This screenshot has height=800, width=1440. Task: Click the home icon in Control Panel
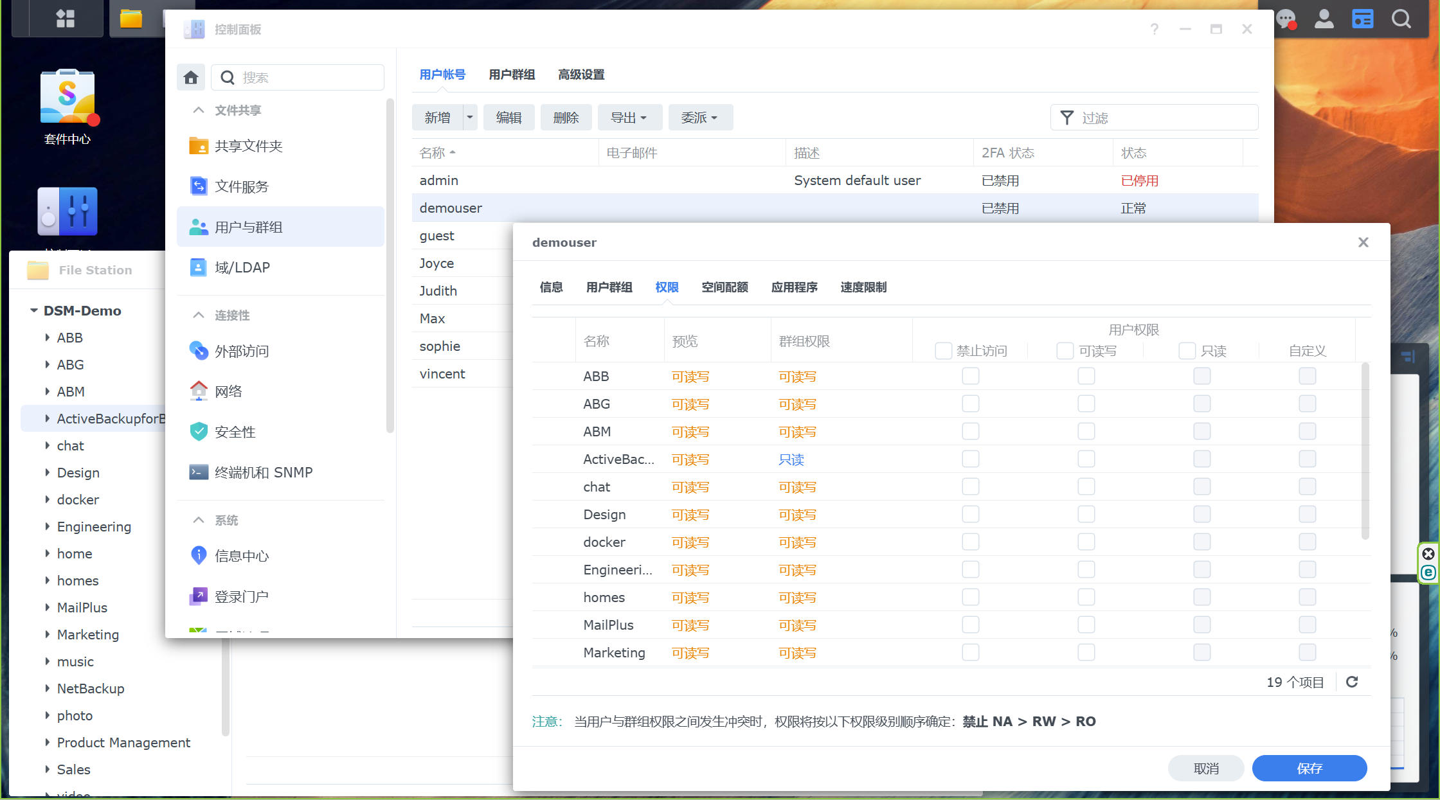tap(191, 78)
